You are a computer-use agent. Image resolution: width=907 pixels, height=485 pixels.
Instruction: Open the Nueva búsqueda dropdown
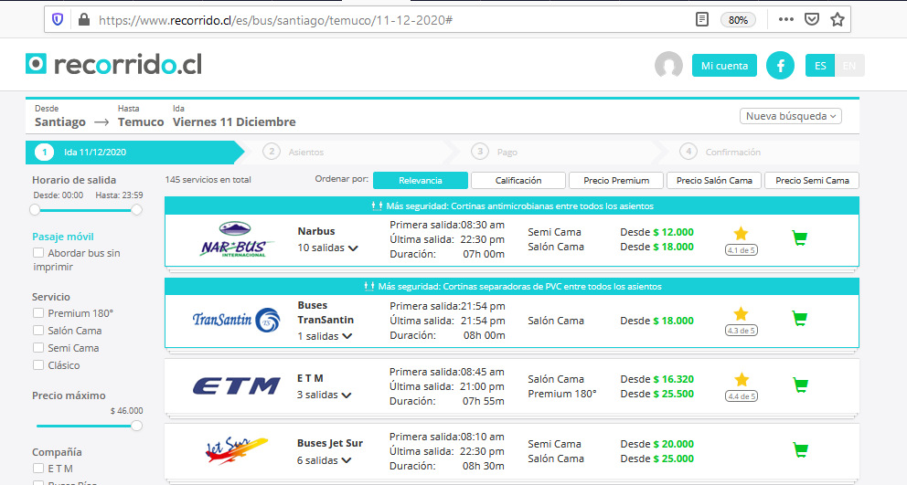[x=791, y=116]
